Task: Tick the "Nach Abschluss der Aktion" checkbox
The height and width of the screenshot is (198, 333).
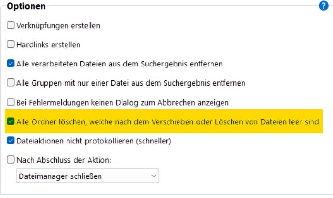Action: [11, 160]
